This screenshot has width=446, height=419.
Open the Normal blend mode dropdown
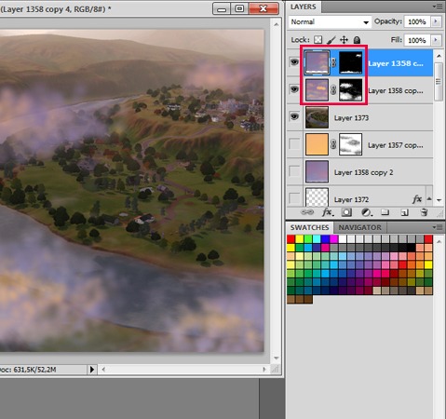pyautogui.click(x=330, y=22)
